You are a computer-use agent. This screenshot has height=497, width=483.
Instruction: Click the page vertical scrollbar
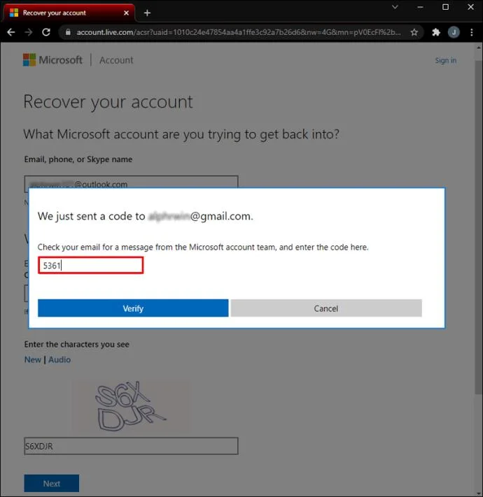tap(479, 227)
